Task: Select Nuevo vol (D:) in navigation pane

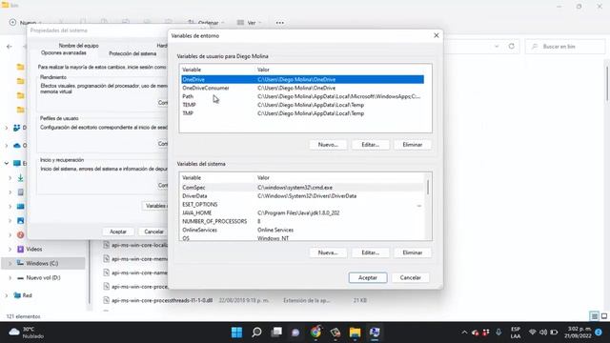Action: coord(43,277)
